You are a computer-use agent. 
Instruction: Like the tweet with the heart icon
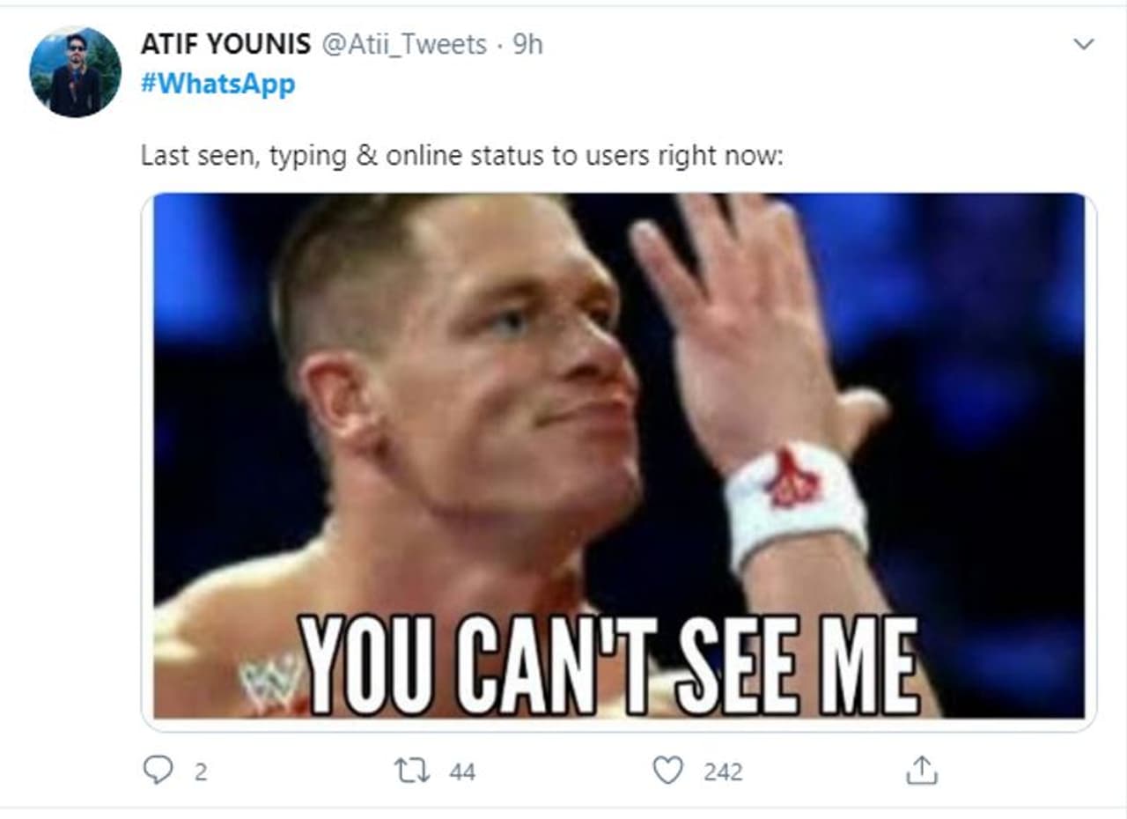click(667, 771)
